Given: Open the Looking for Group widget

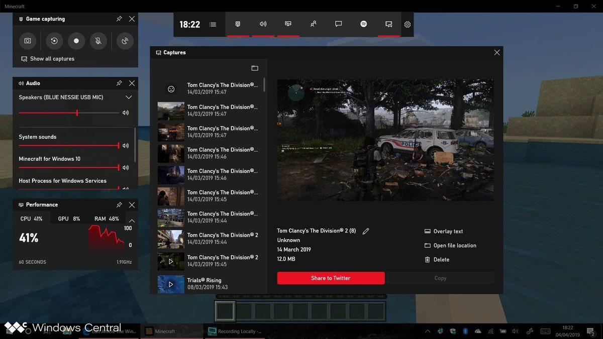Looking at the screenshot, I should [313, 24].
